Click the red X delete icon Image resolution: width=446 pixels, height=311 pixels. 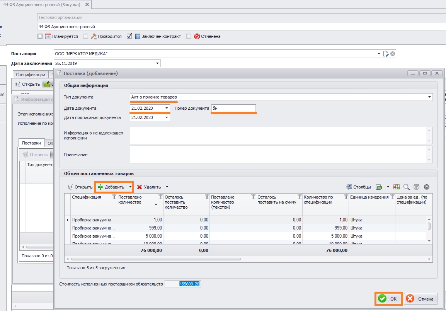coord(140,187)
